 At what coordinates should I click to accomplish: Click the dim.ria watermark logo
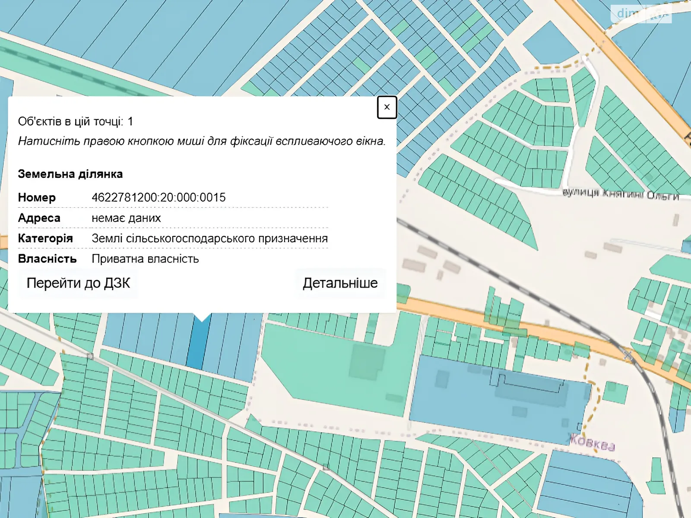pyautogui.click(x=641, y=13)
